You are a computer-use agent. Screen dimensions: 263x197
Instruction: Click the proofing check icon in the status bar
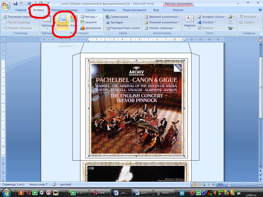click(54, 184)
